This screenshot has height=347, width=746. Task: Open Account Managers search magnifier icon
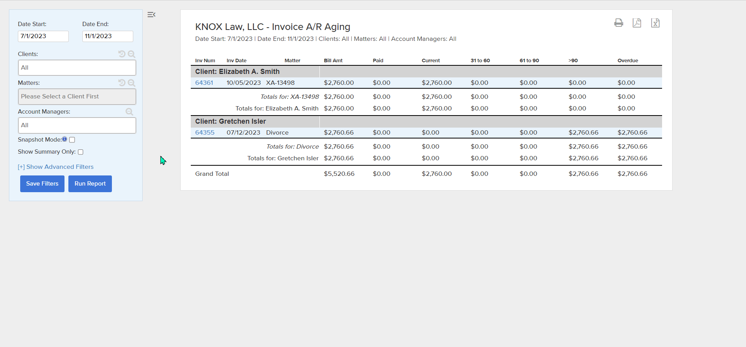129,112
